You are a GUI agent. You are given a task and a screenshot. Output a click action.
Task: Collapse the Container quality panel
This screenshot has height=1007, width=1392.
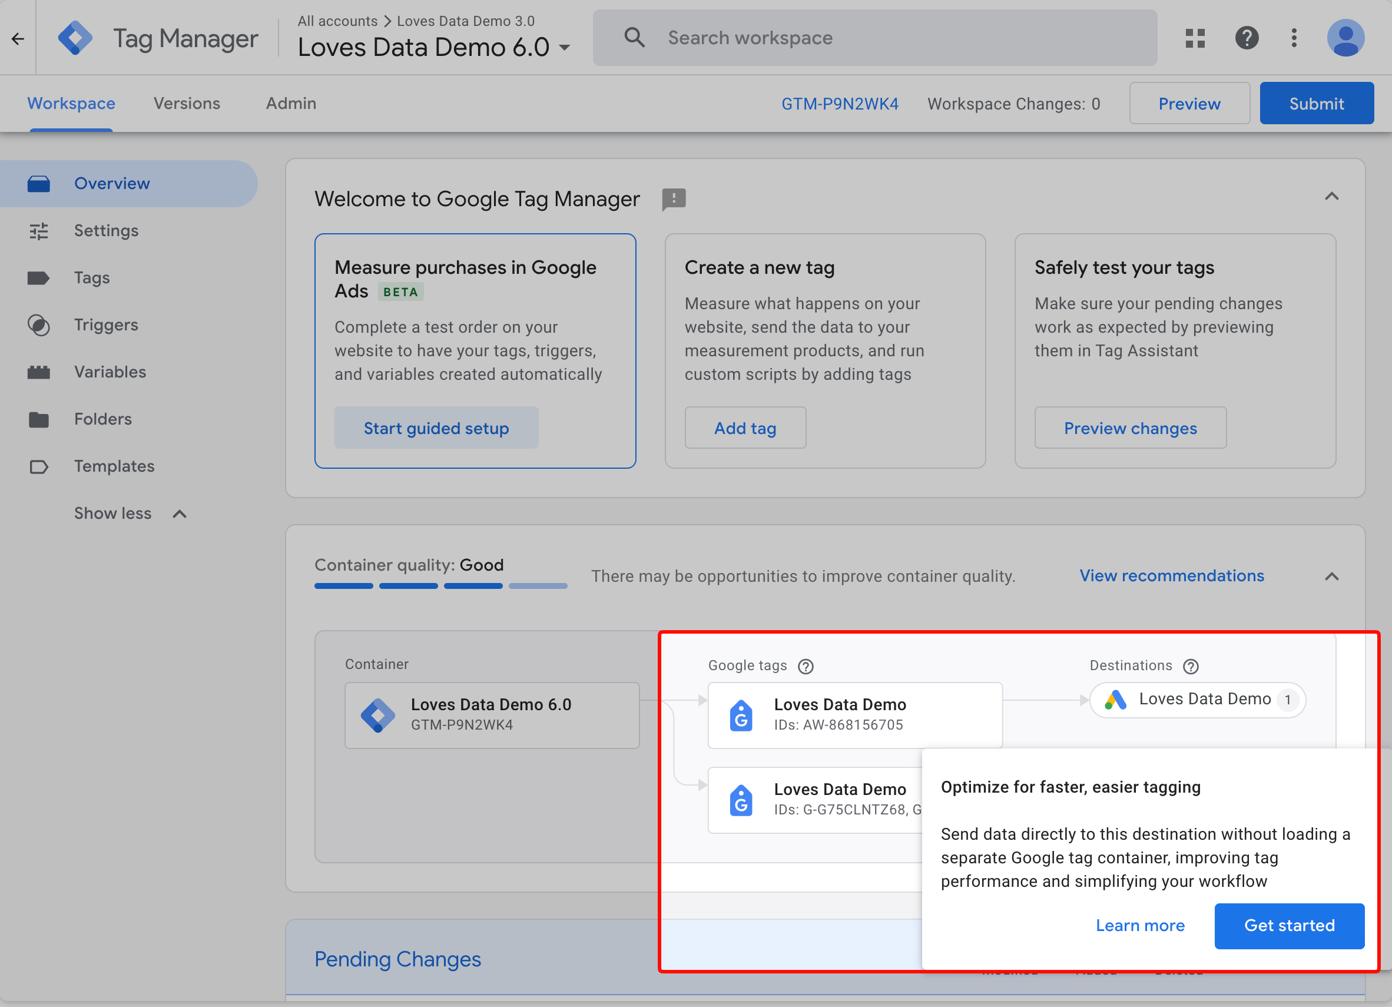(1331, 576)
